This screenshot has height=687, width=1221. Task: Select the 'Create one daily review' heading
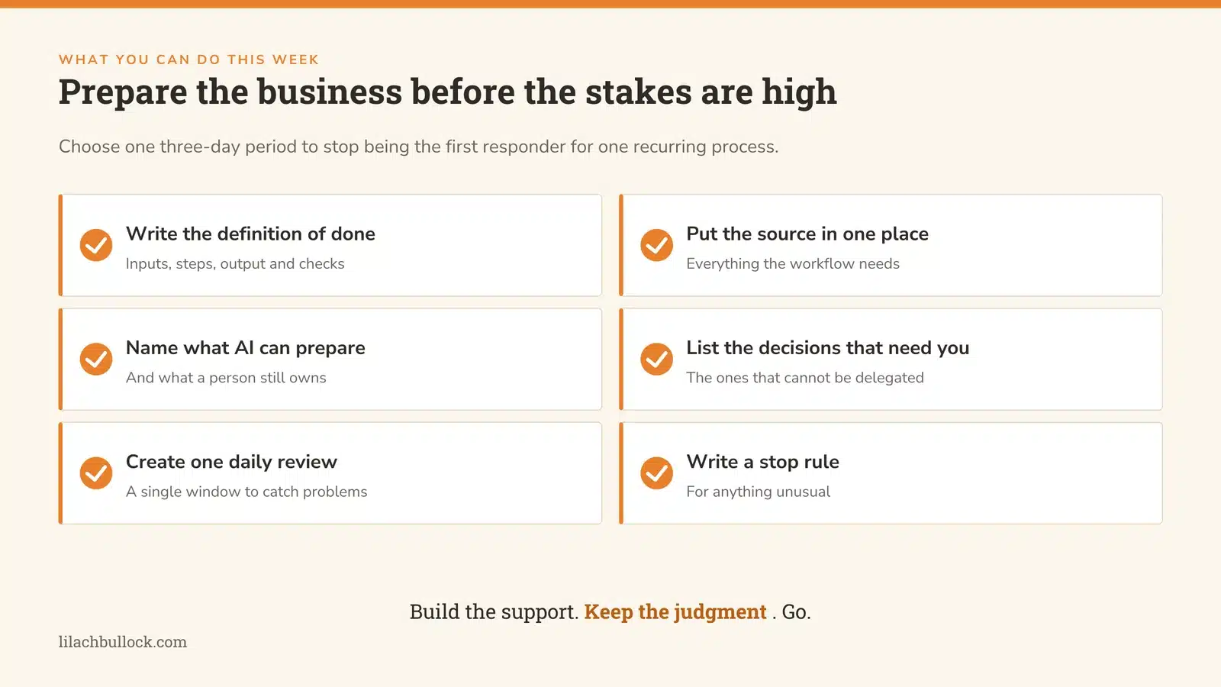coord(231,462)
